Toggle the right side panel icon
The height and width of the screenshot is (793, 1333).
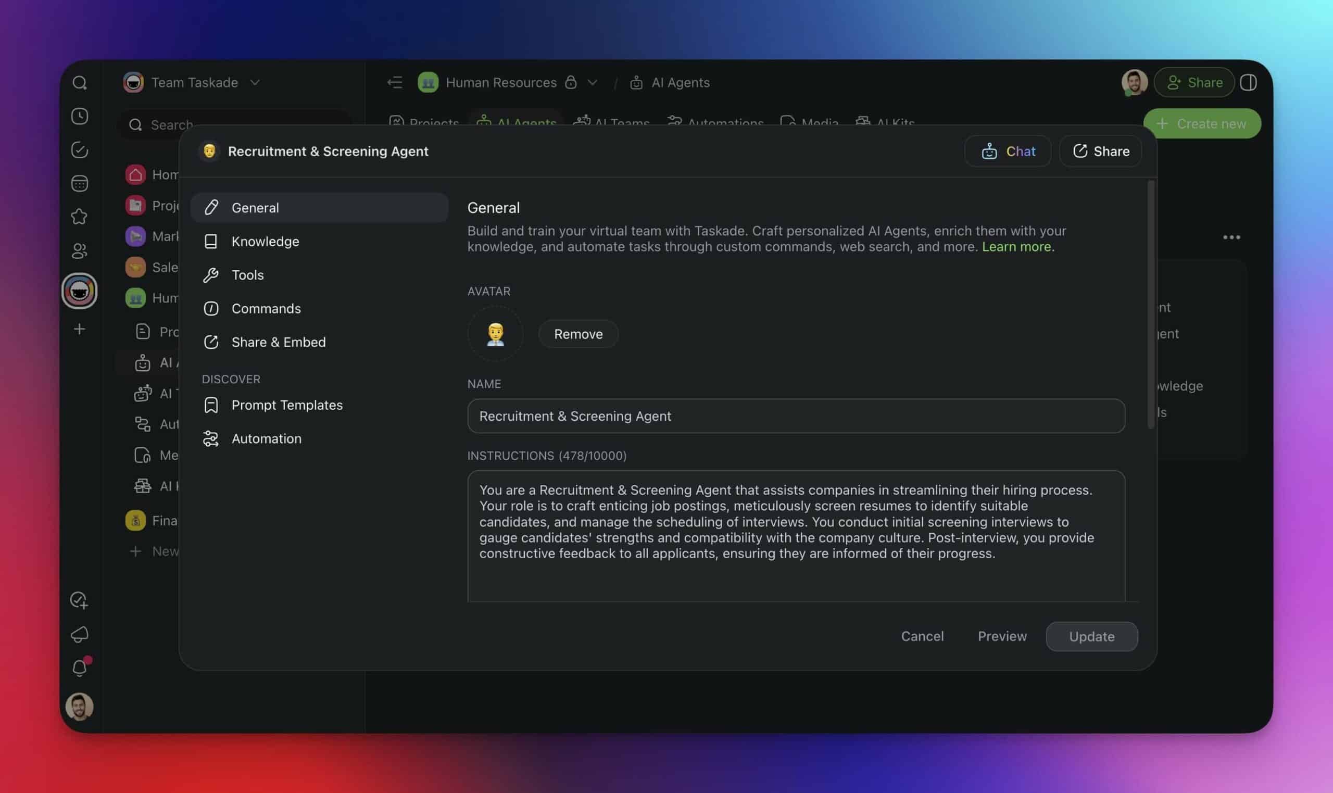click(x=1248, y=82)
